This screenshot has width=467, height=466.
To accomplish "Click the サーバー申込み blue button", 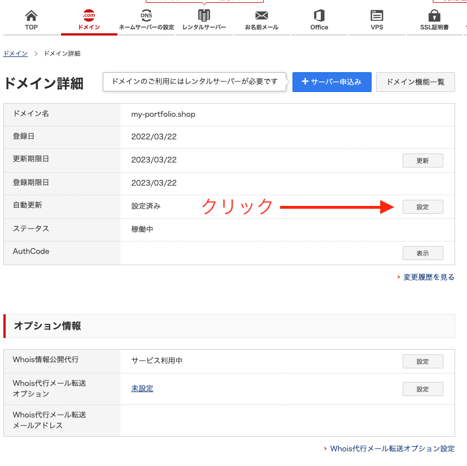I will (x=331, y=82).
